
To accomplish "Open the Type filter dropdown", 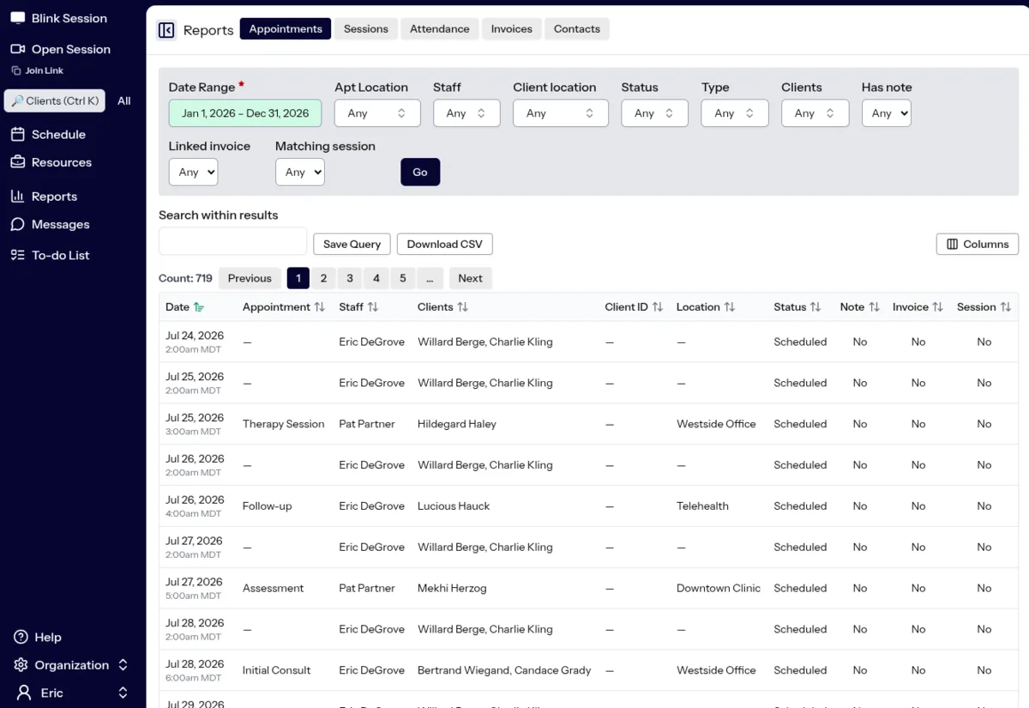I will pyautogui.click(x=735, y=113).
